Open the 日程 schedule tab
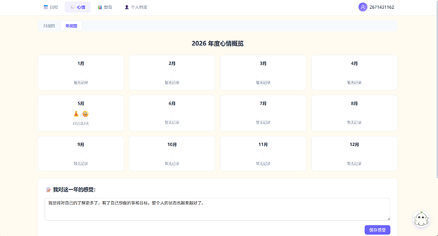The image size is (438, 236). (x=51, y=7)
